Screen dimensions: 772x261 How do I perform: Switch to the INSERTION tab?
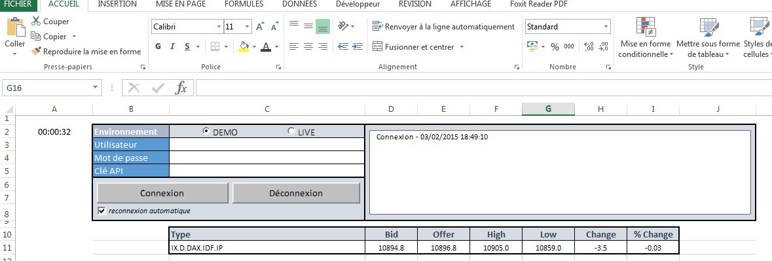pos(117,5)
